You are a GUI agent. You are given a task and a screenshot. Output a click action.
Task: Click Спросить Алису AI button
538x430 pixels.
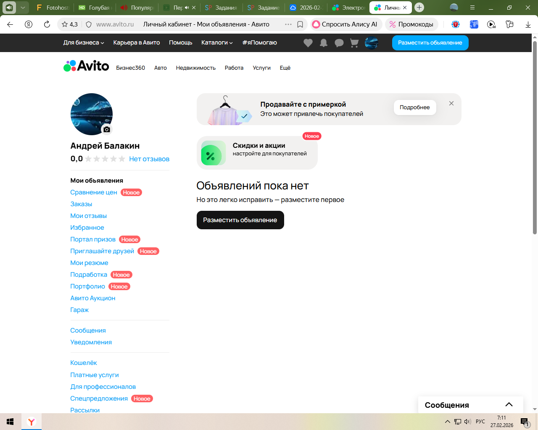[x=346, y=24]
